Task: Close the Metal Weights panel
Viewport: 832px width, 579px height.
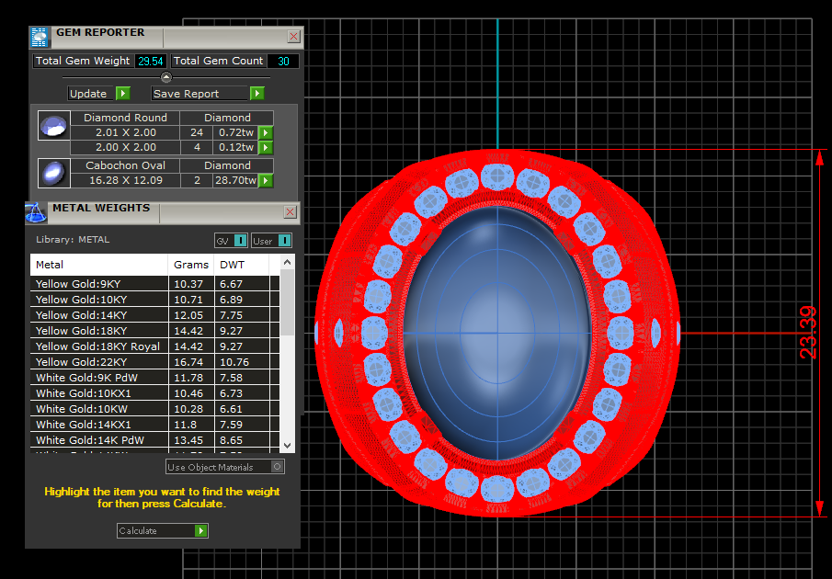Action: pos(290,212)
